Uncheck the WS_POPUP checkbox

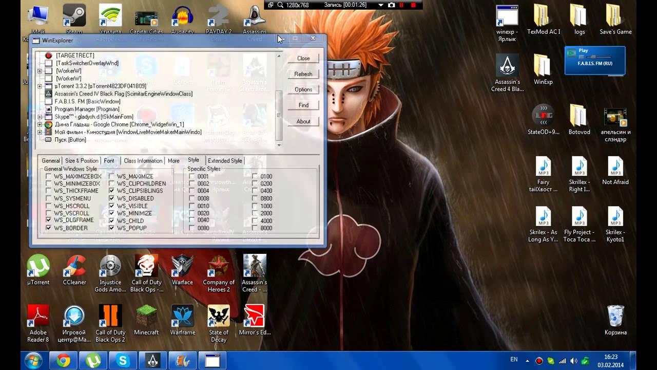[x=111, y=228]
